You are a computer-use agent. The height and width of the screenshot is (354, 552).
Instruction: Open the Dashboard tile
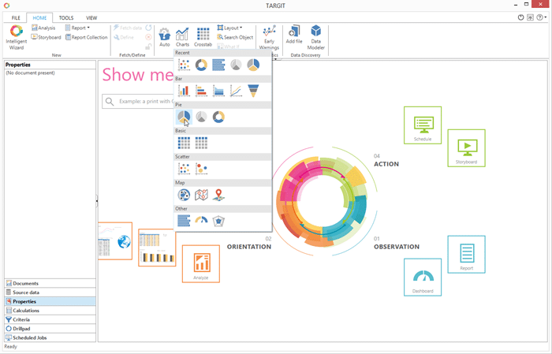coord(423,278)
